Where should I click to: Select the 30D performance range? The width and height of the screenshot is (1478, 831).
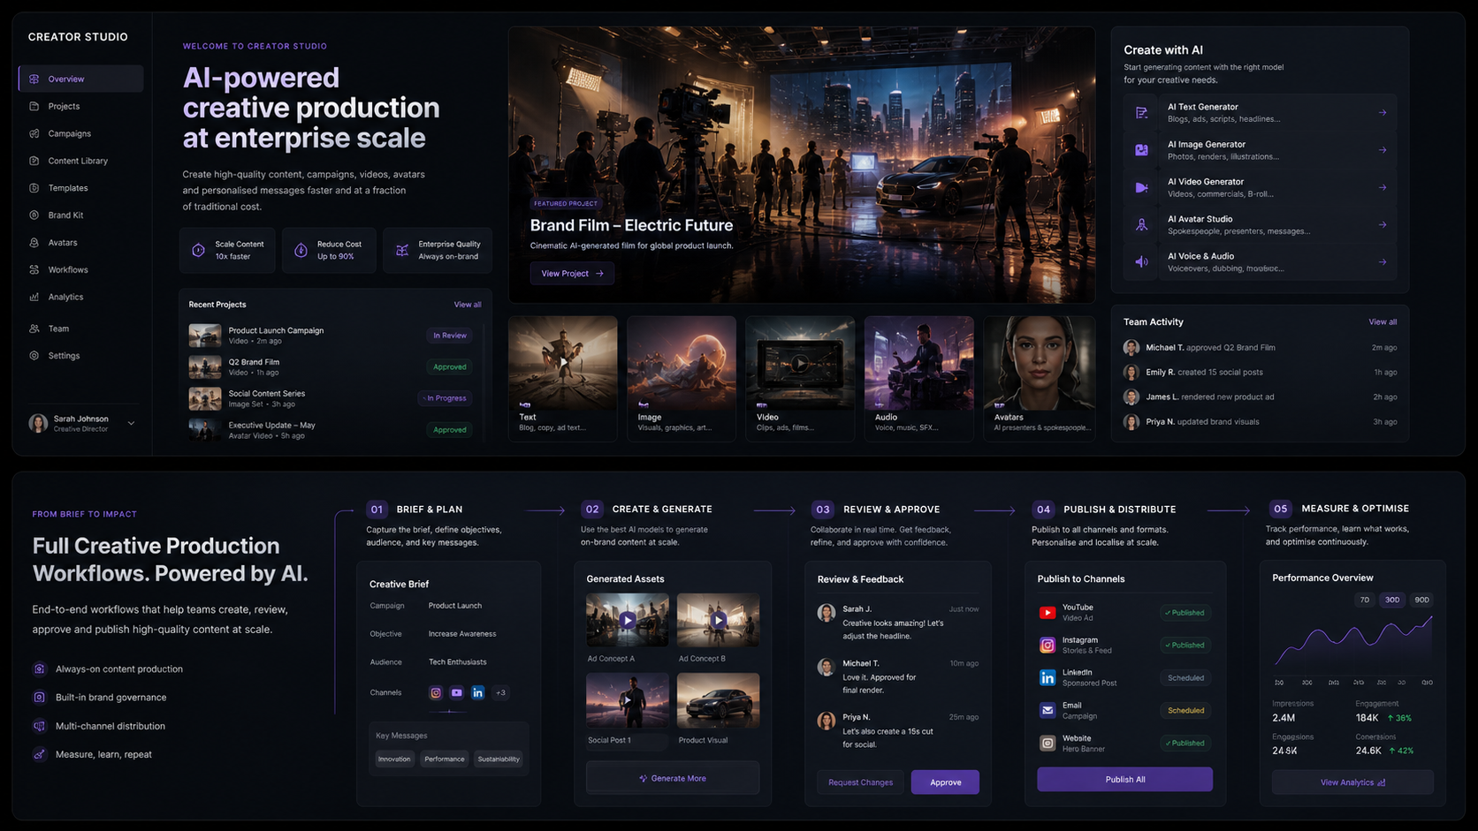[x=1392, y=601]
